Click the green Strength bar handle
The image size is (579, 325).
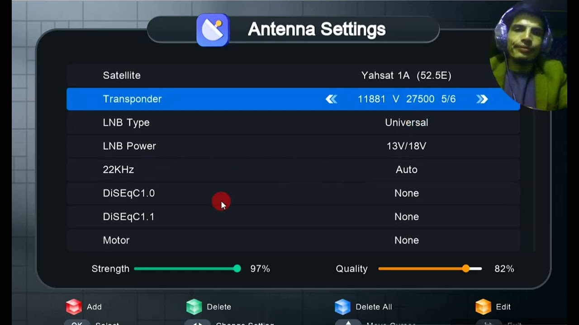pyautogui.click(x=237, y=269)
